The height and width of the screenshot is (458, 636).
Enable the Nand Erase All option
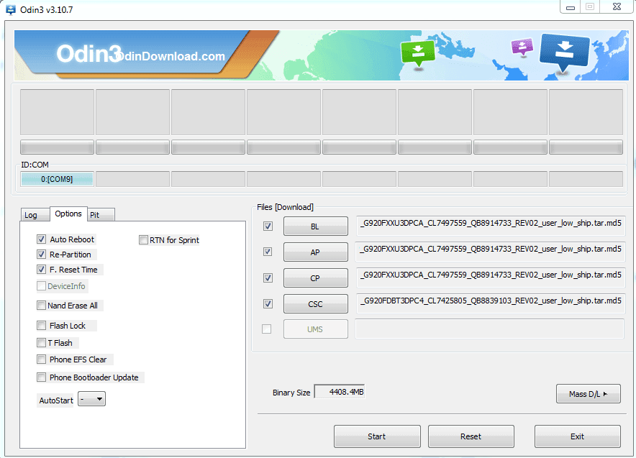coord(42,305)
